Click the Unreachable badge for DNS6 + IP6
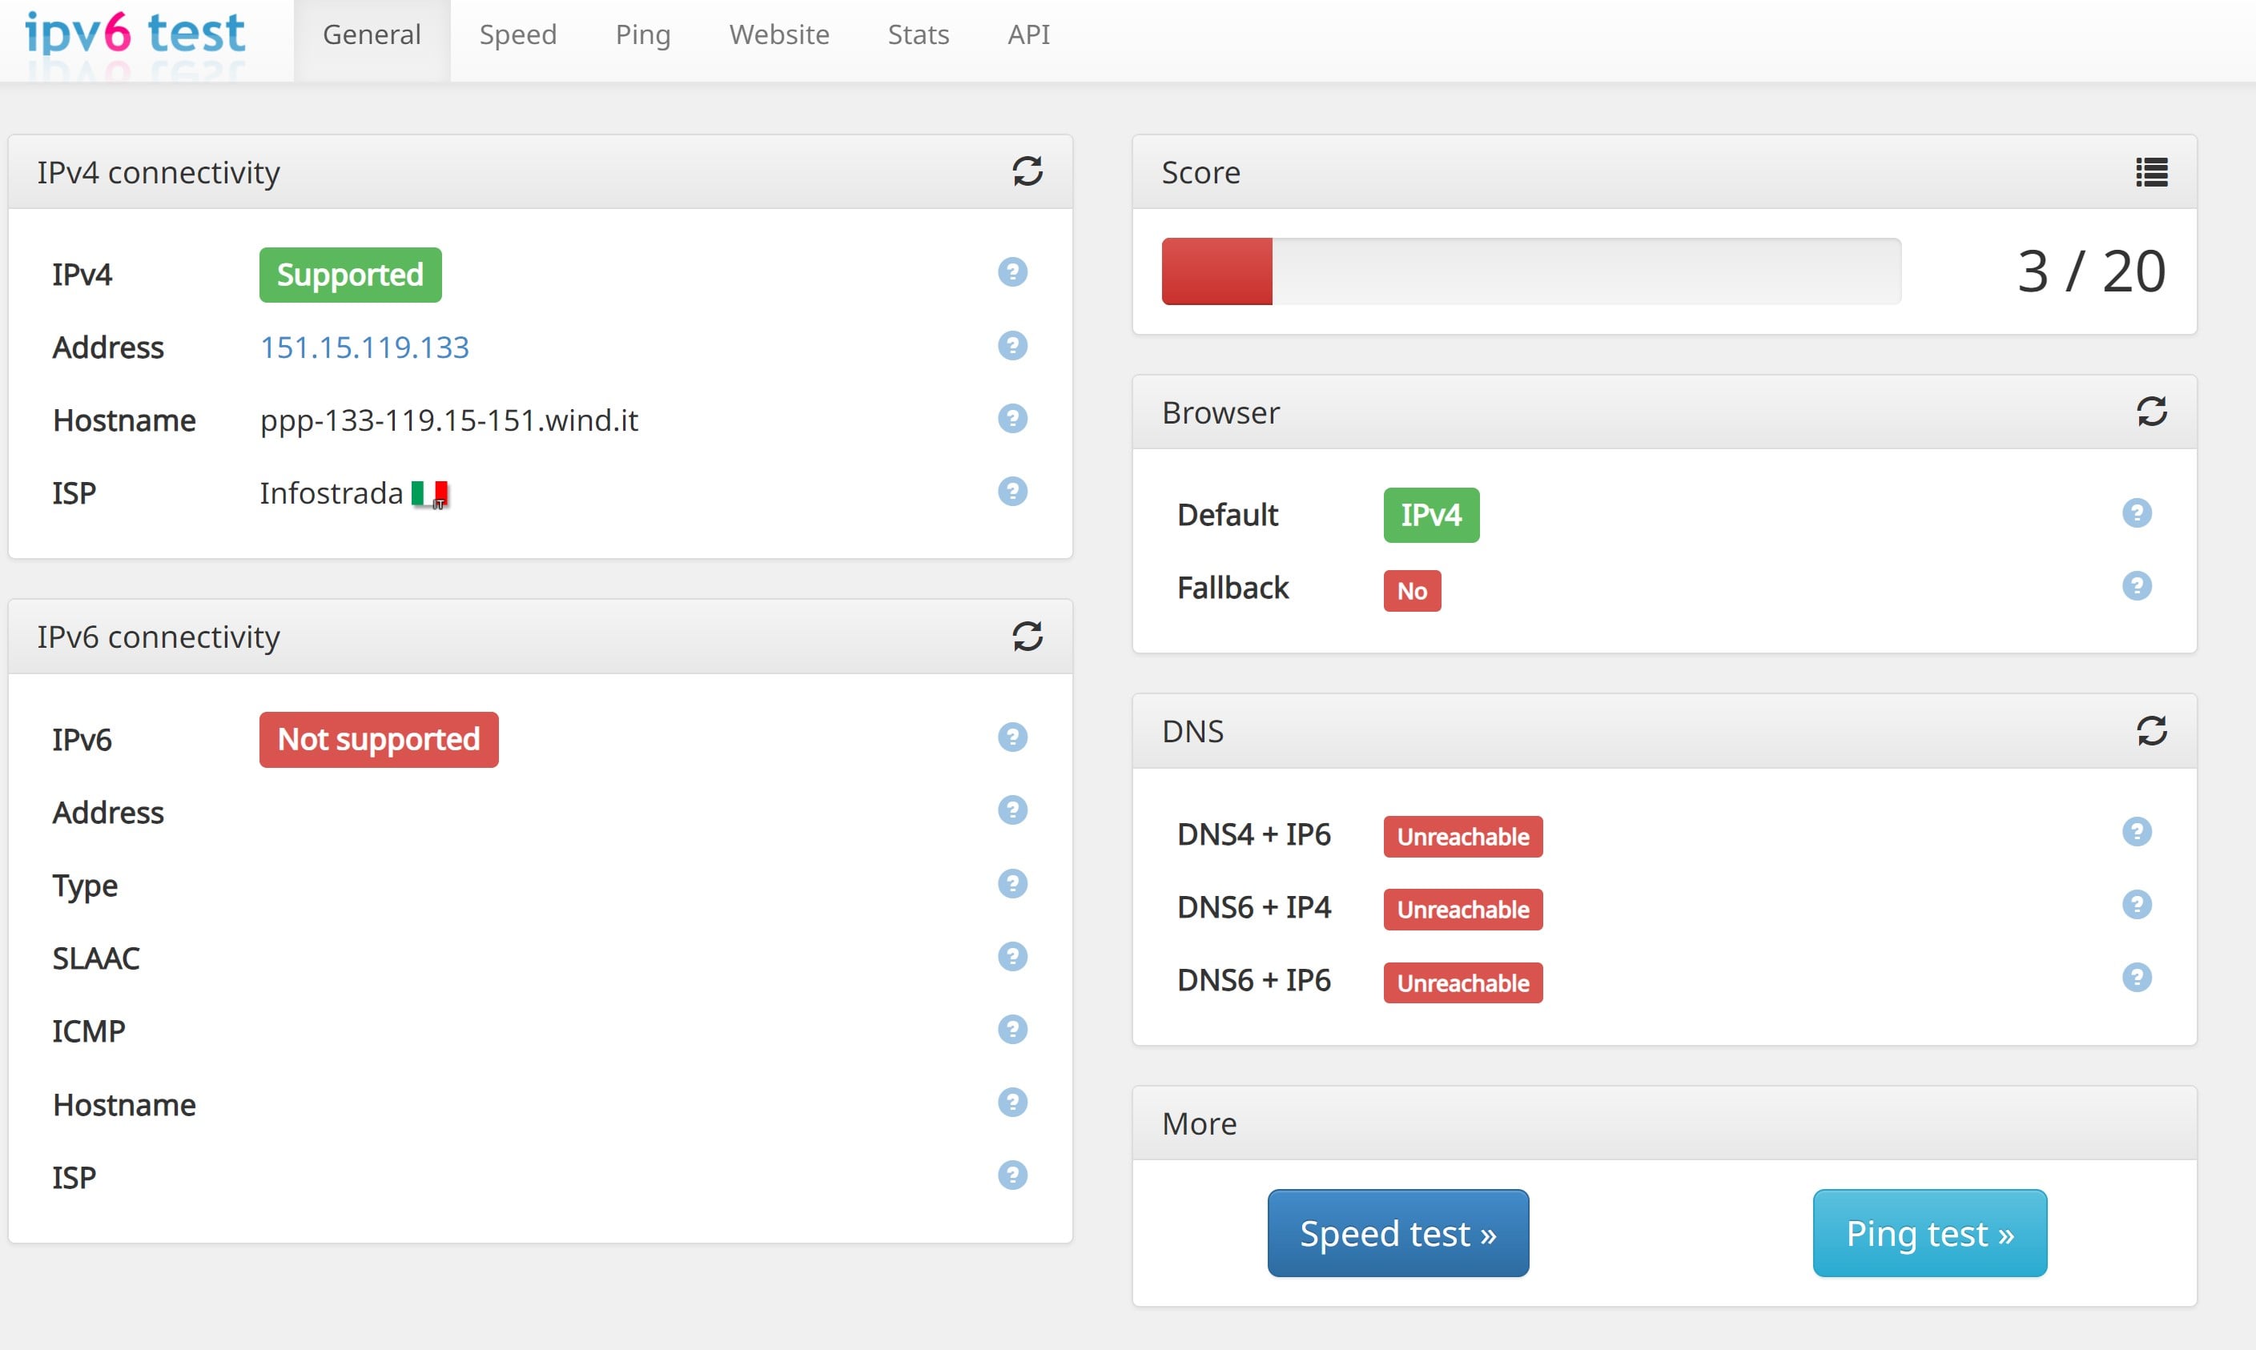The width and height of the screenshot is (2256, 1350). 1464,983
